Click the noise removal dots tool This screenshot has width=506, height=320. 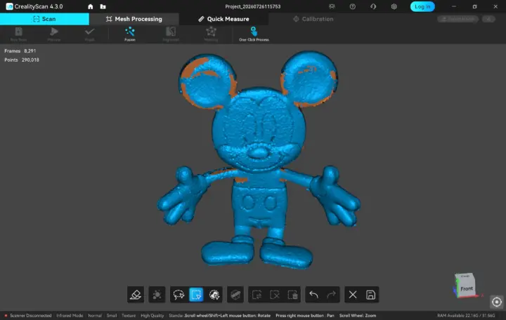click(157, 295)
